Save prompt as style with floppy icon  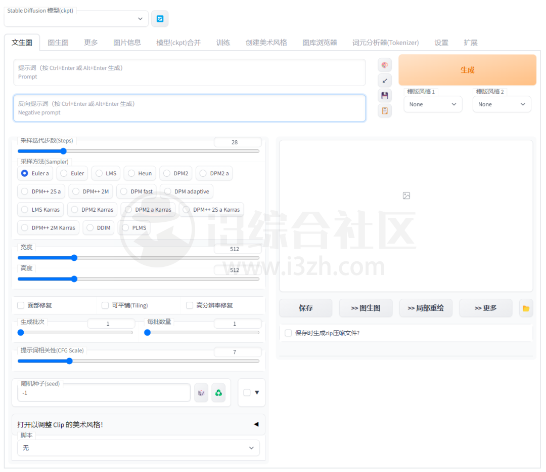coord(385,96)
